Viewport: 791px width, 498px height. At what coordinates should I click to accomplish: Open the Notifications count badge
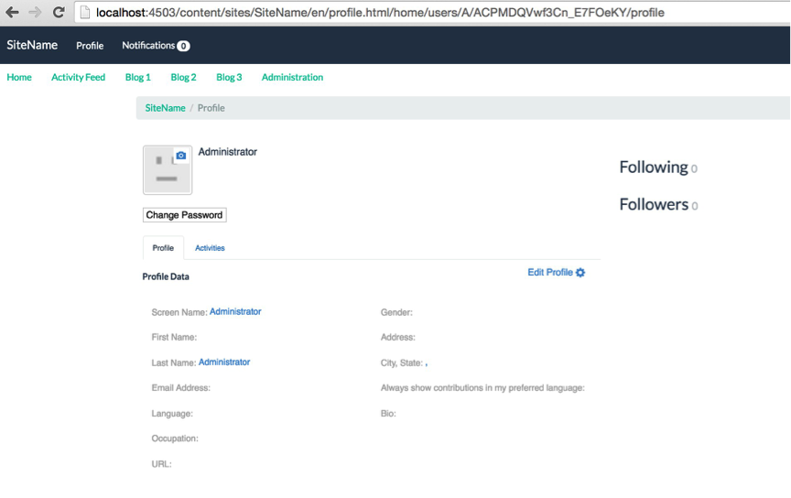click(x=183, y=46)
